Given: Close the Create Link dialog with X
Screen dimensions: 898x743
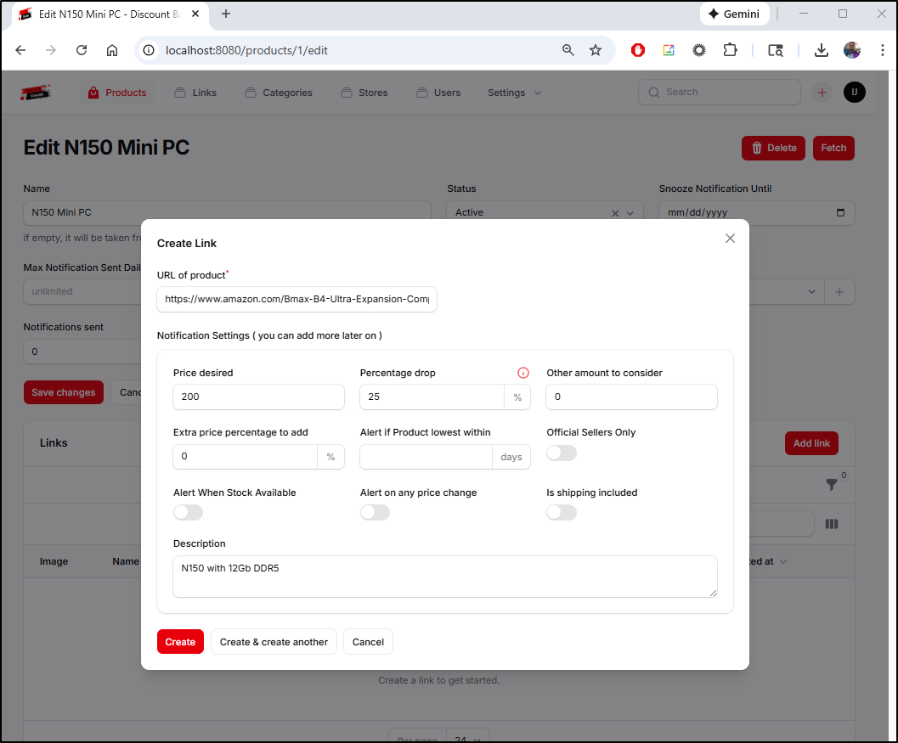Looking at the screenshot, I should 730,239.
